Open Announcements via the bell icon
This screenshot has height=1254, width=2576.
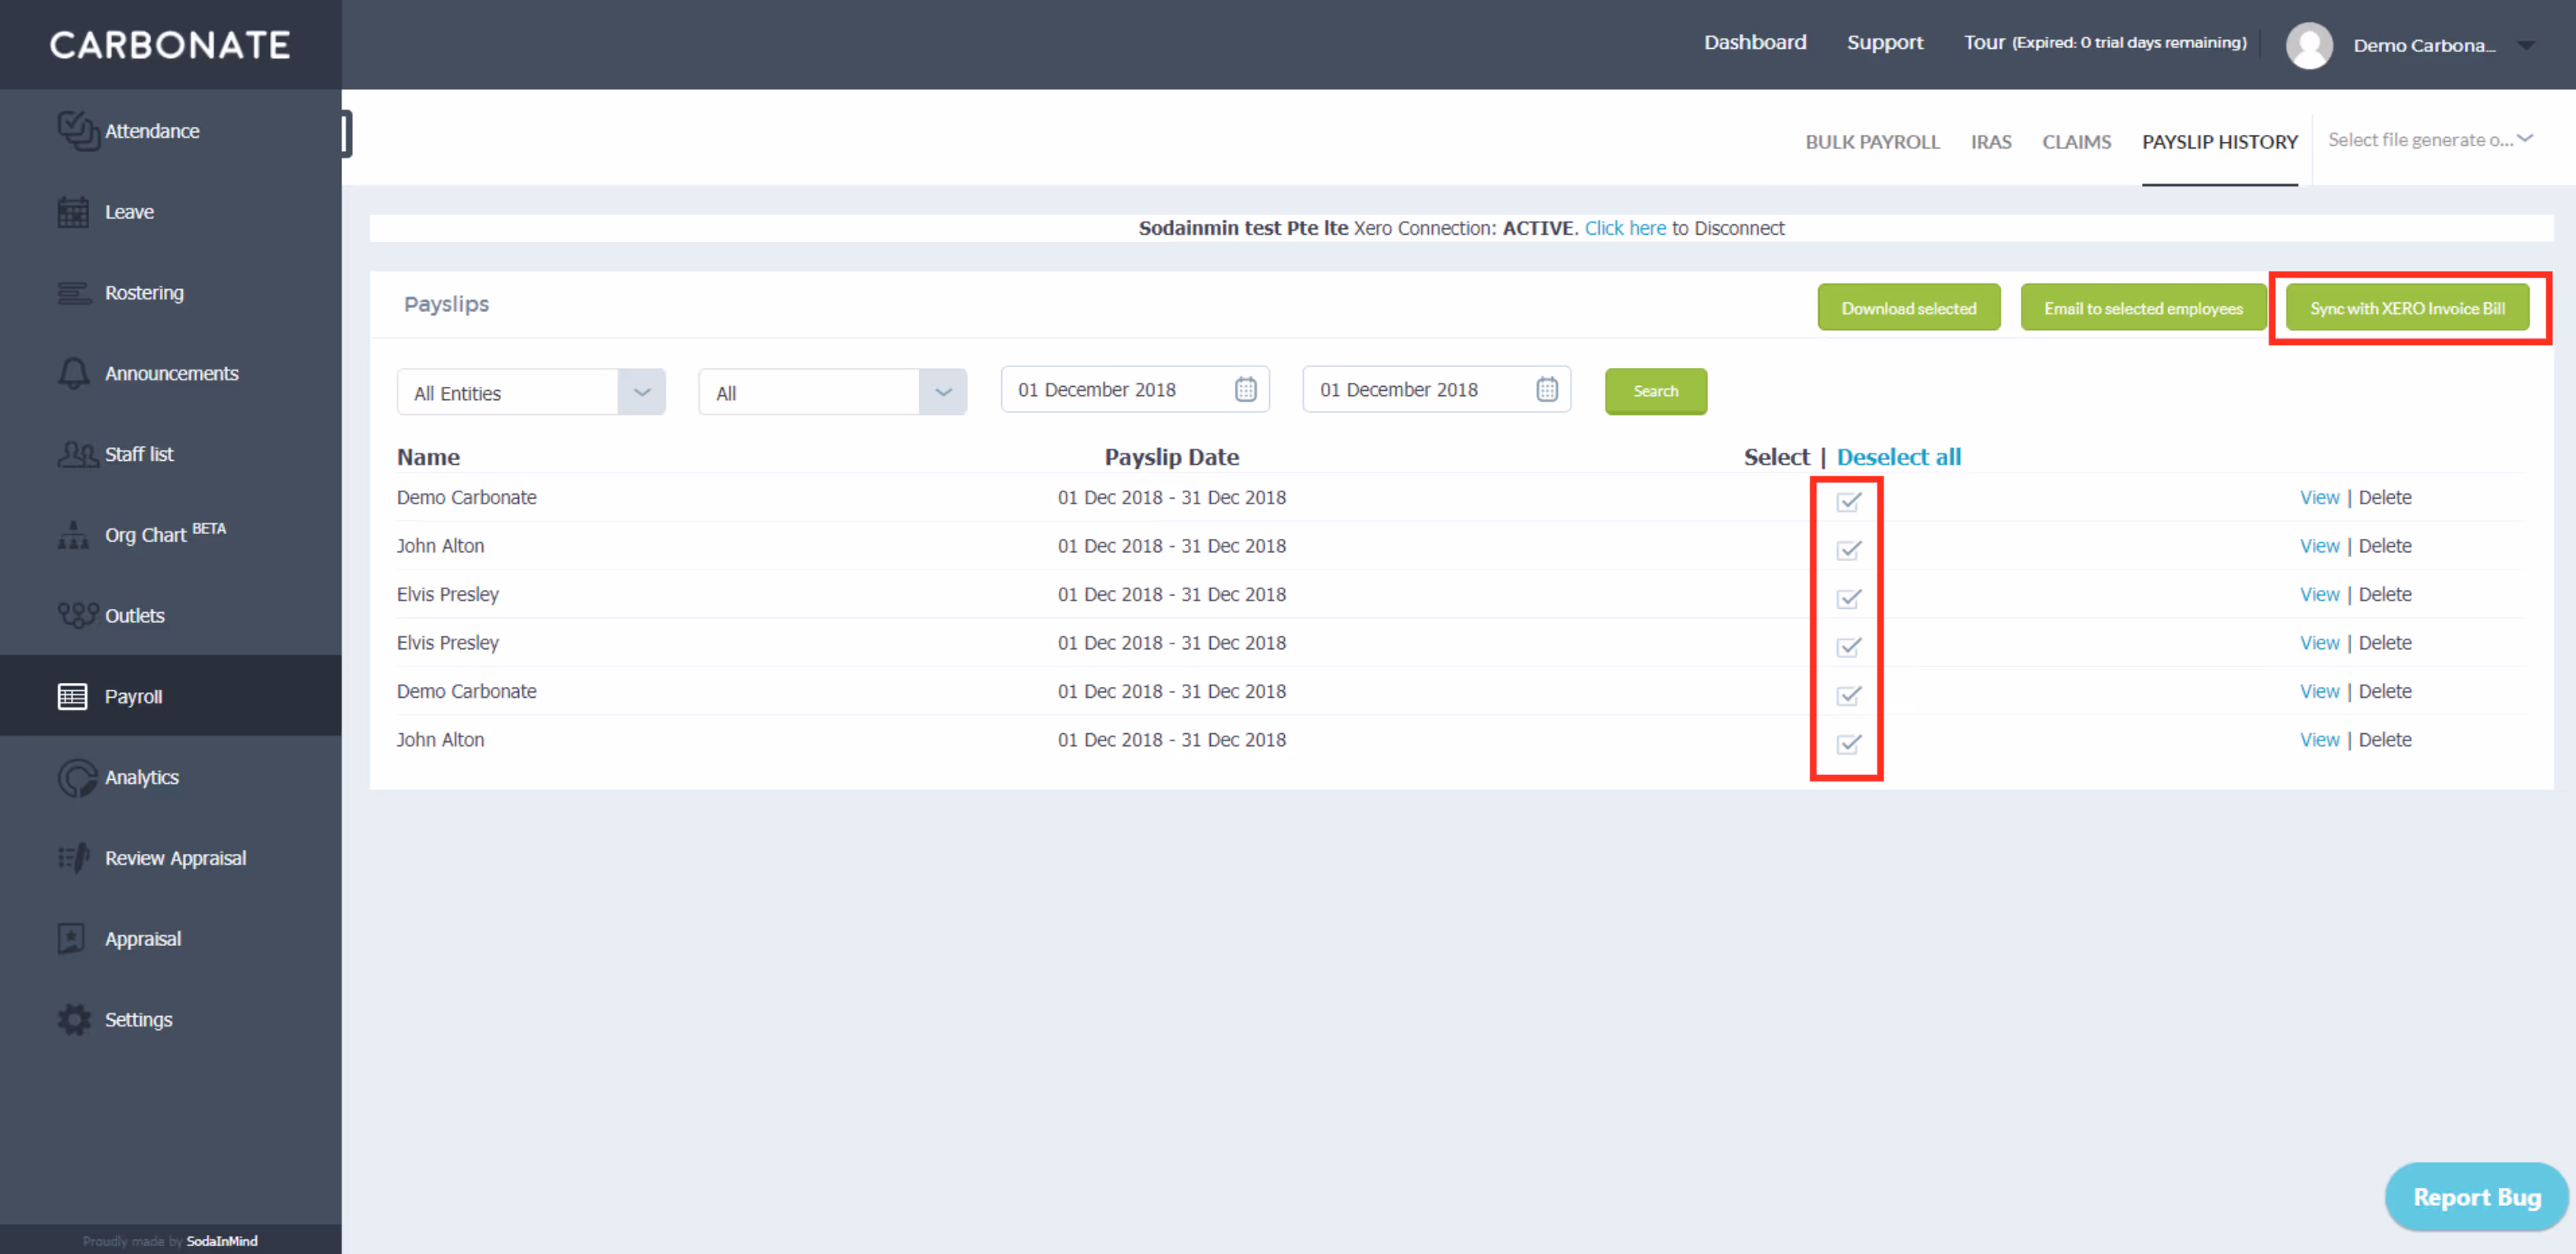coord(75,373)
